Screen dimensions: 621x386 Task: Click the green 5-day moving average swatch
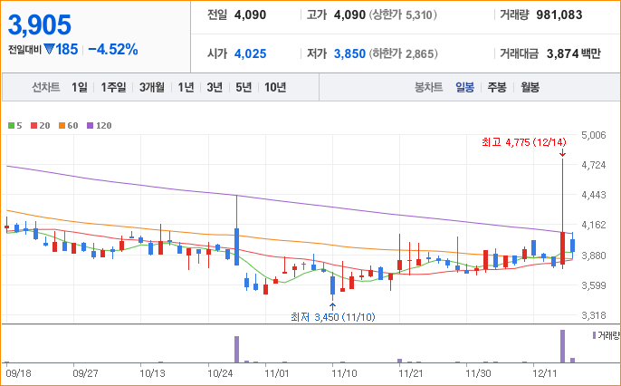coord(11,126)
